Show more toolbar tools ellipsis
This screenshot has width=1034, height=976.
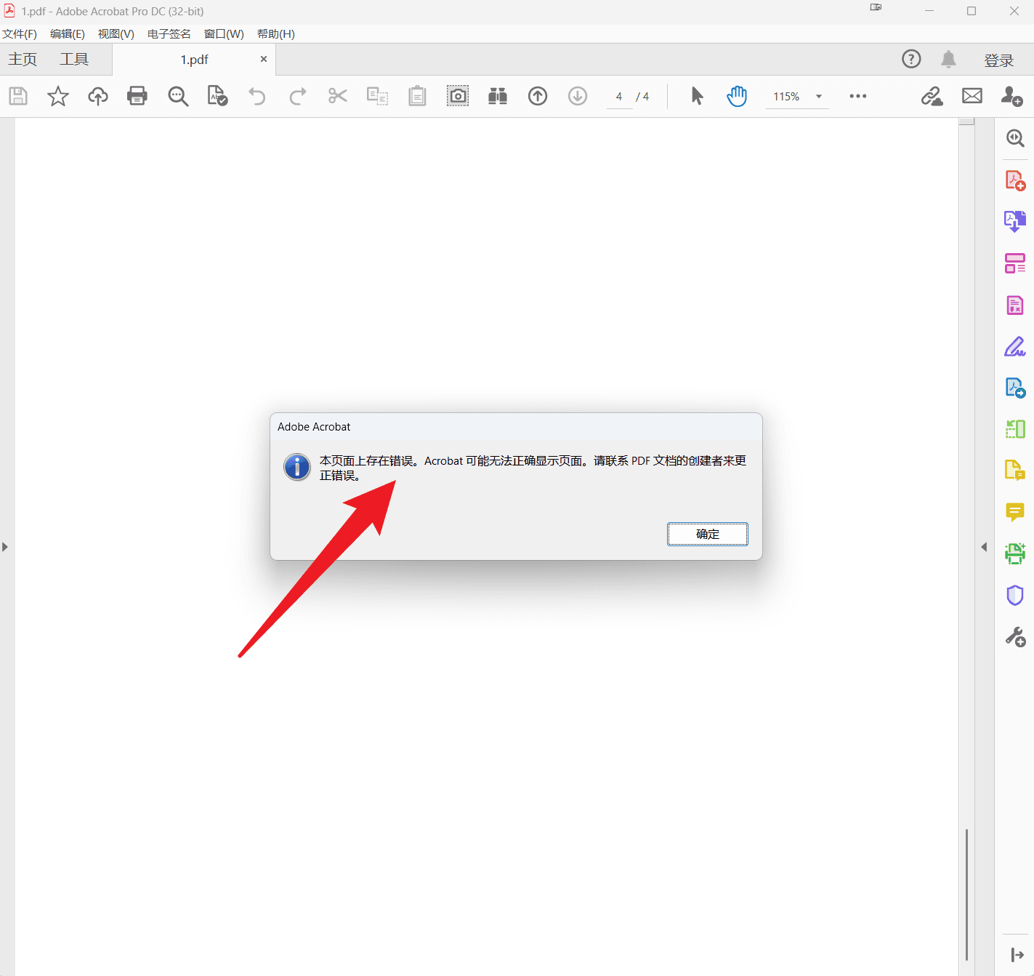[858, 96]
